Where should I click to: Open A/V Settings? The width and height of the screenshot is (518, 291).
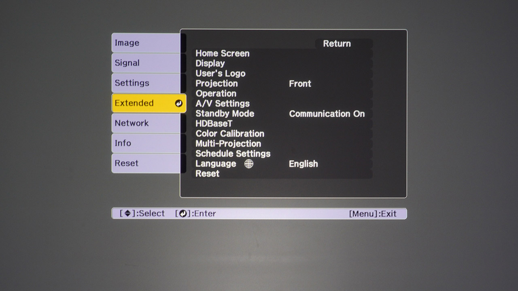223,103
